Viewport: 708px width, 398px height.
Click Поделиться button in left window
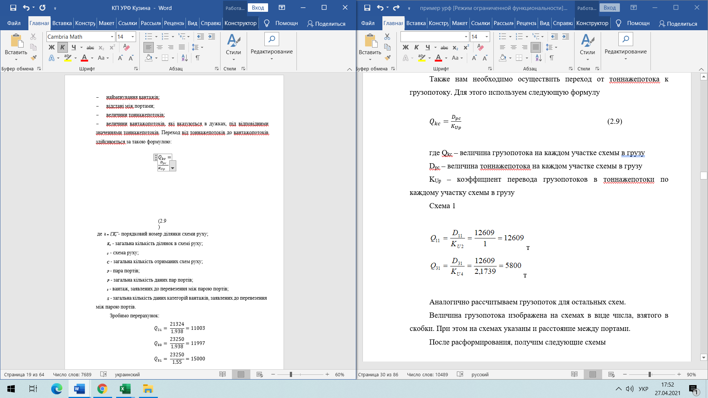point(326,23)
